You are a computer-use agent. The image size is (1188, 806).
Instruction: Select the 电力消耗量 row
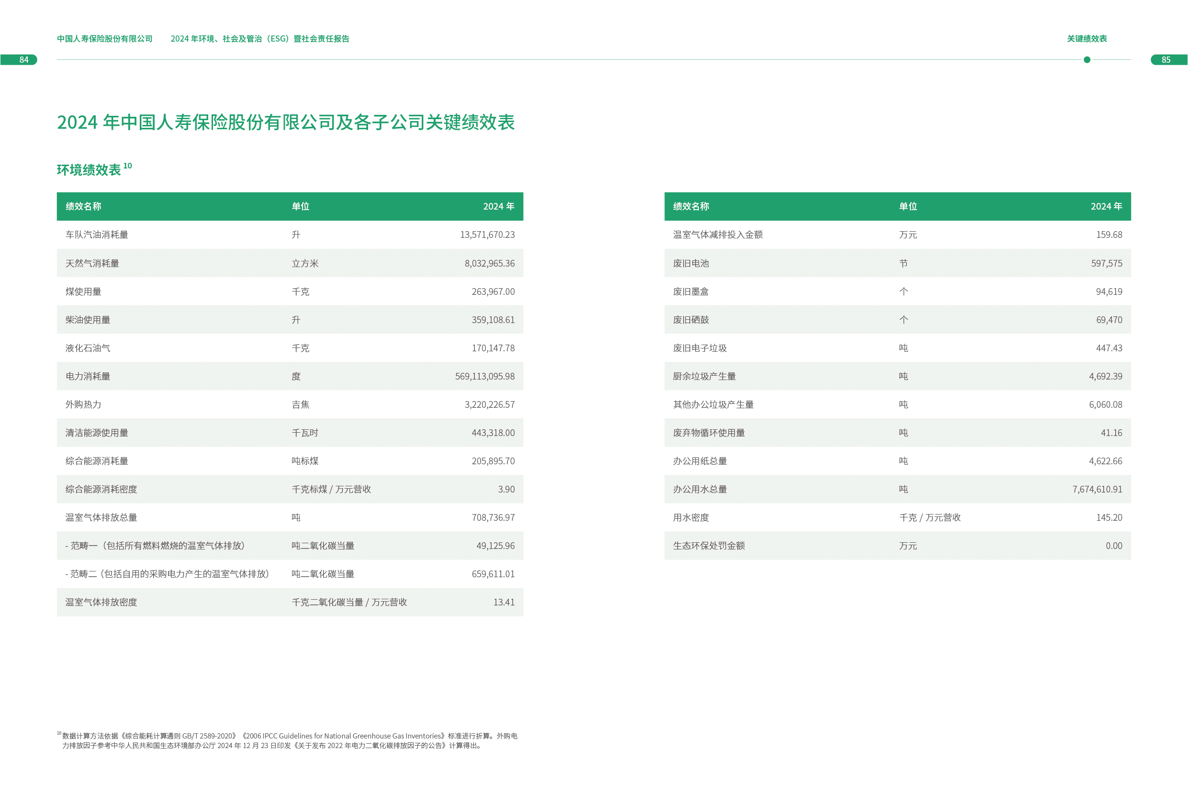[289, 376]
